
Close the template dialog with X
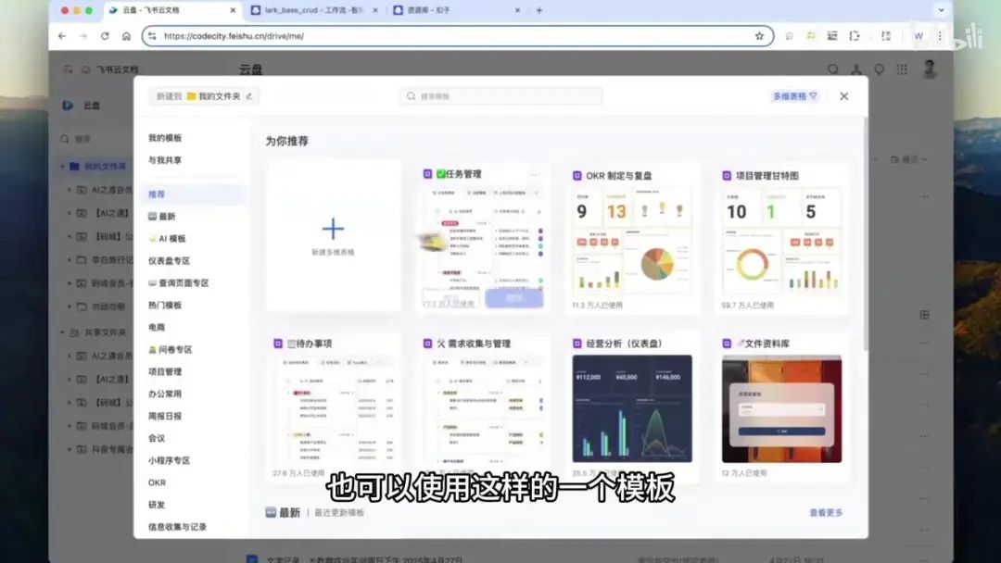[x=844, y=96]
